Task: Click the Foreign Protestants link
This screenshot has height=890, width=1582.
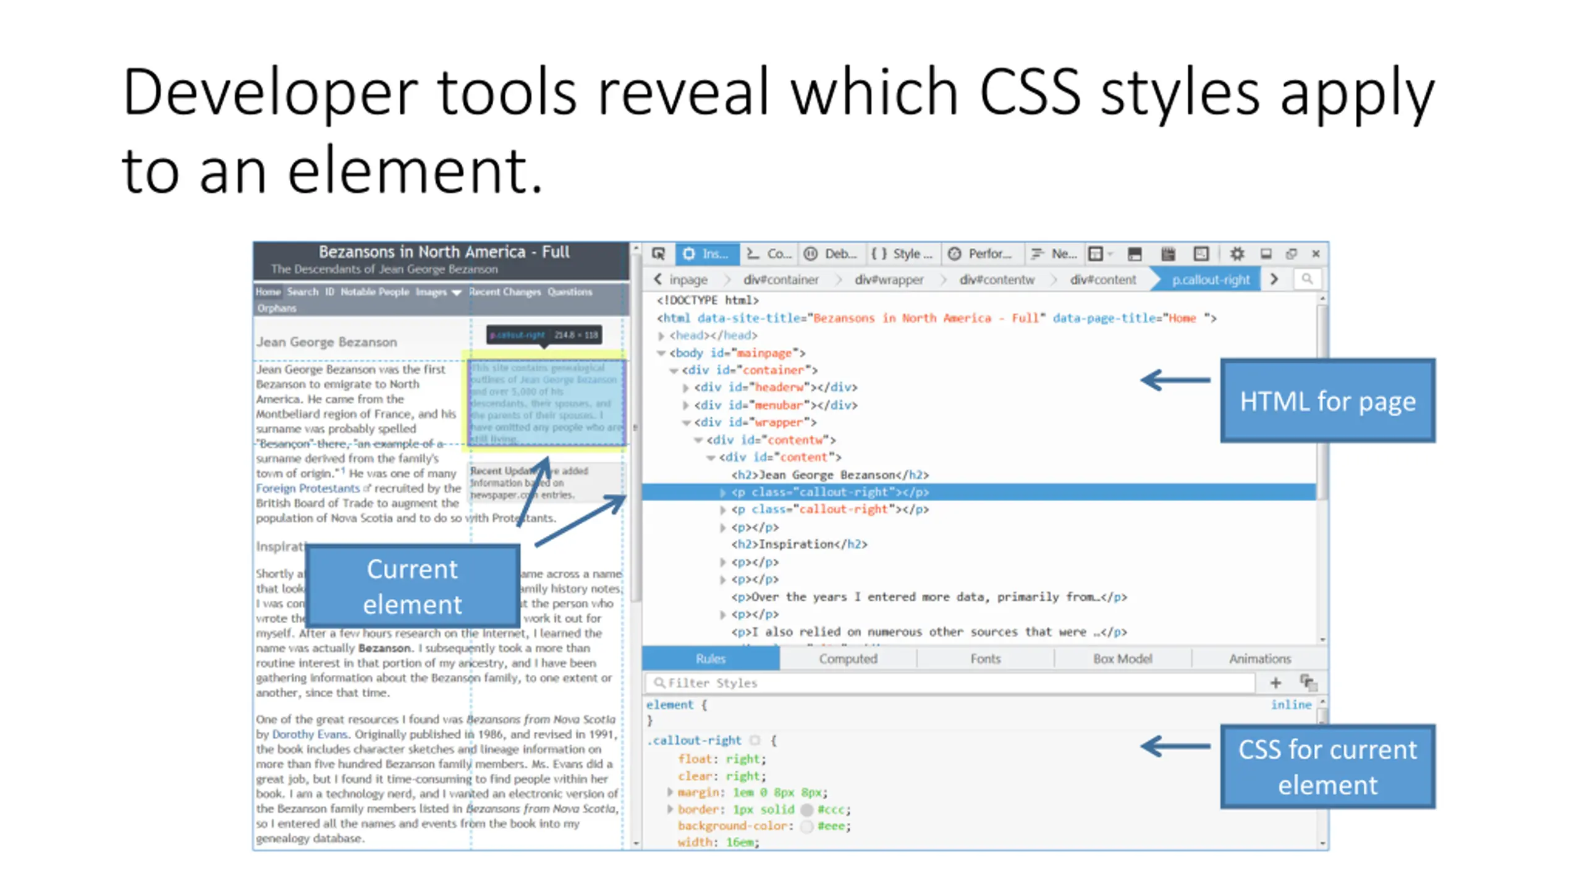Action: [308, 488]
